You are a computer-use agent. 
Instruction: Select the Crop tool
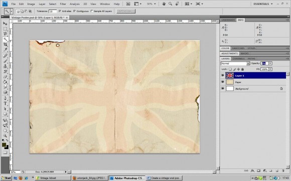pos(5,44)
